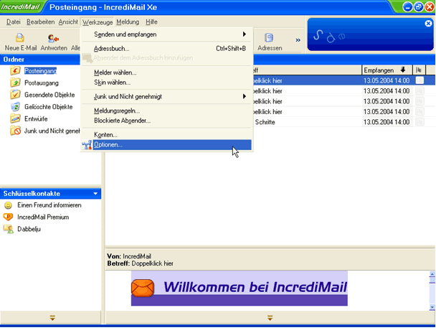
Task: Toggle flag on the Schritte message row
Action: tap(420, 122)
